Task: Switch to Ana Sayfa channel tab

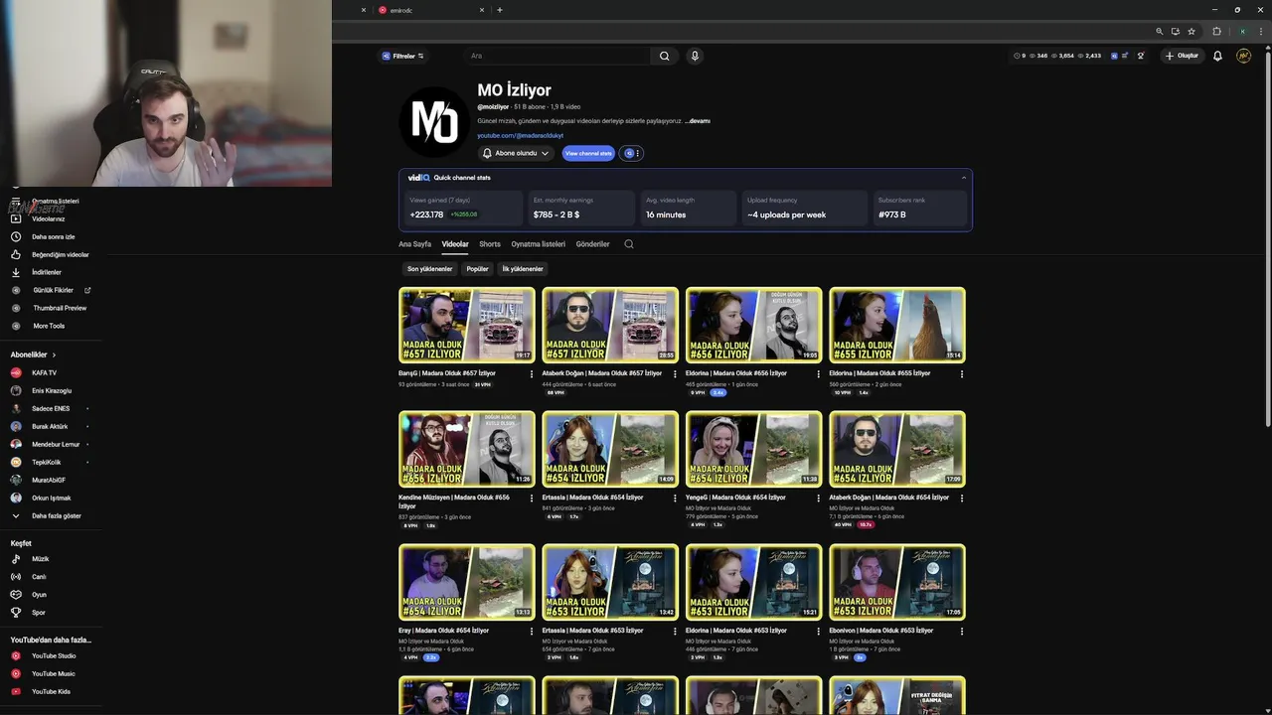Action: tap(415, 244)
